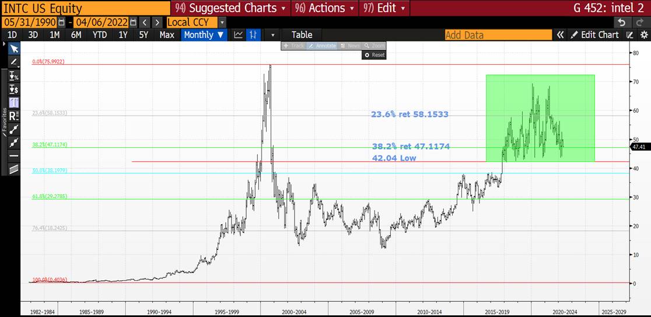Click the redo arrow

click(639, 22)
